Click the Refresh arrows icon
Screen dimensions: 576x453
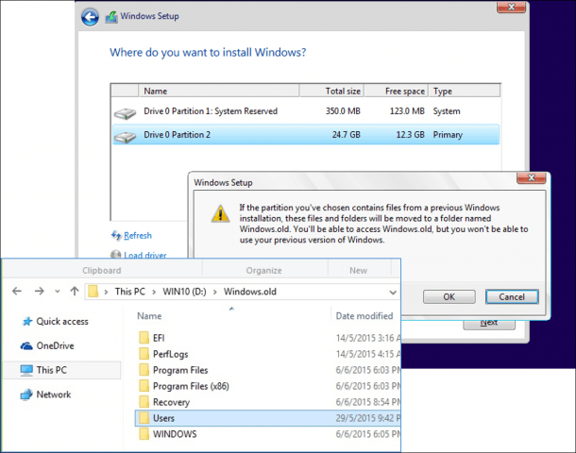(116, 235)
